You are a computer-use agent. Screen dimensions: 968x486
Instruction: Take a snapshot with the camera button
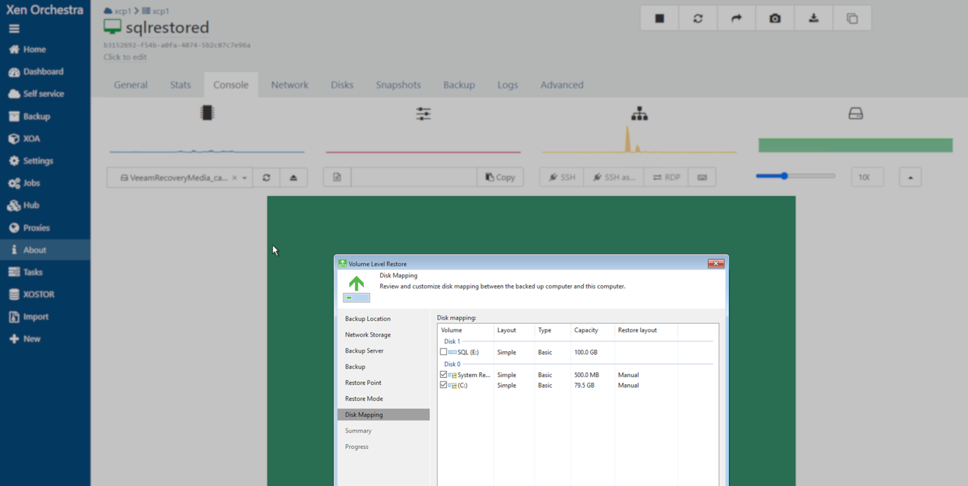coord(775,18)
